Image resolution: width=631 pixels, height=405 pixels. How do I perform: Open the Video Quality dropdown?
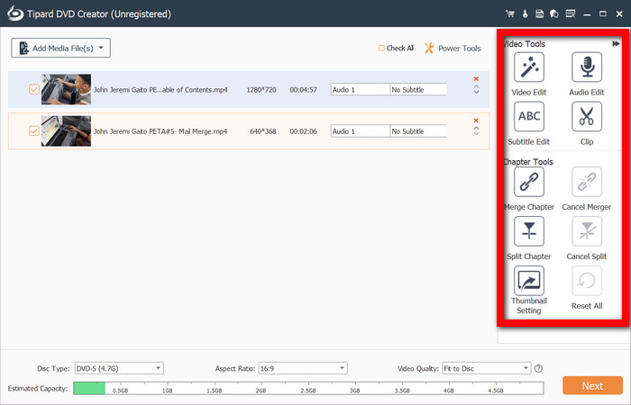point(487,368)
